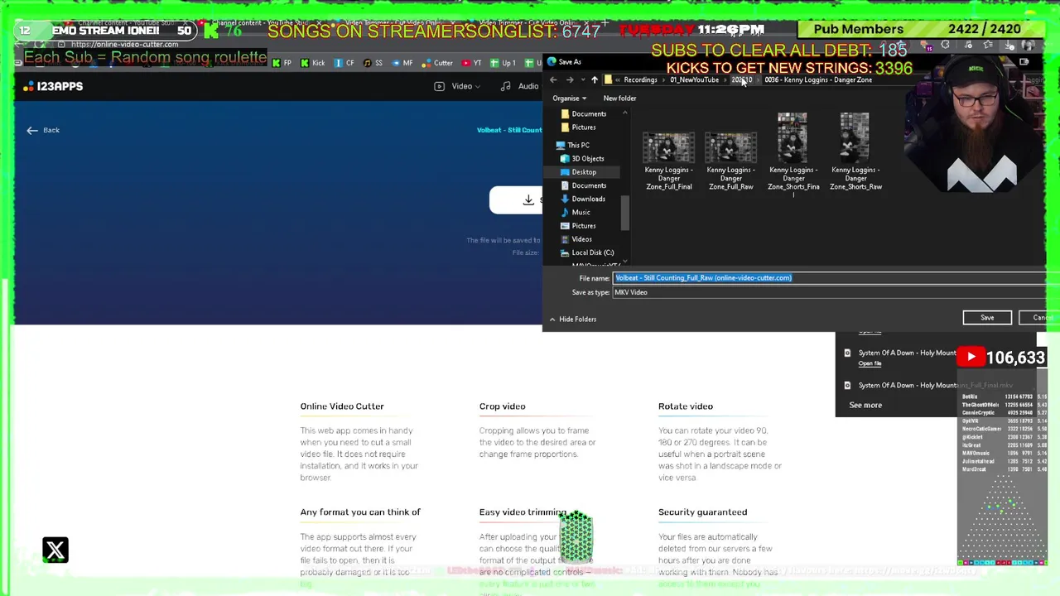Click the X (Twitter) logo icon
Image resolution: width=1060 pixels, height=596 pixels.
[55, 550]
